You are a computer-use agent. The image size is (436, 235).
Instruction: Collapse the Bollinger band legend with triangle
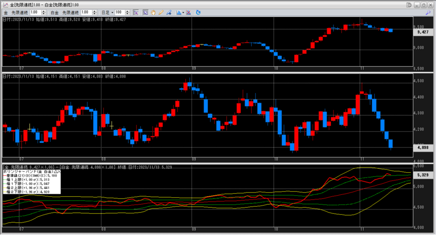pyautogui.click(x=55, y=171)
